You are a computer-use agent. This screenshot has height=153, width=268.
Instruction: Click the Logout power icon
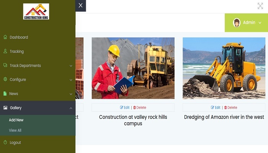pos(5,142)
